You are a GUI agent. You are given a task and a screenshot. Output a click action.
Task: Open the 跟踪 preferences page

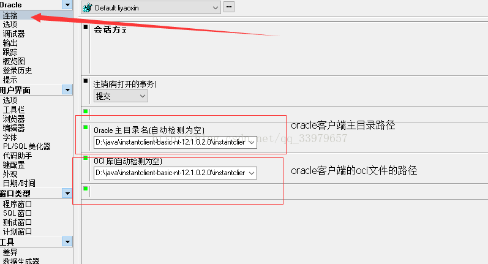[x=10, y=52]
